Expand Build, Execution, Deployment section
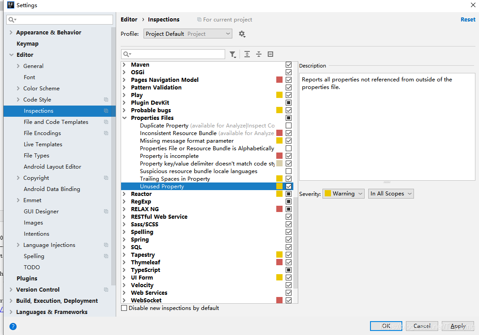Screen dimensions: 479x335 (x=11, y=301)
